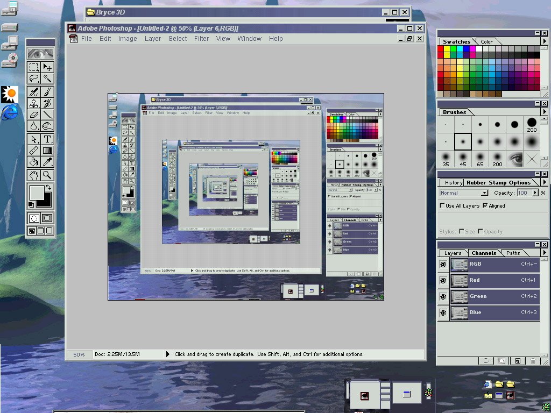Screen dimensions: 551x413
Task: Toggle the Blue channel visibility
Action: [x=443, y=312]
